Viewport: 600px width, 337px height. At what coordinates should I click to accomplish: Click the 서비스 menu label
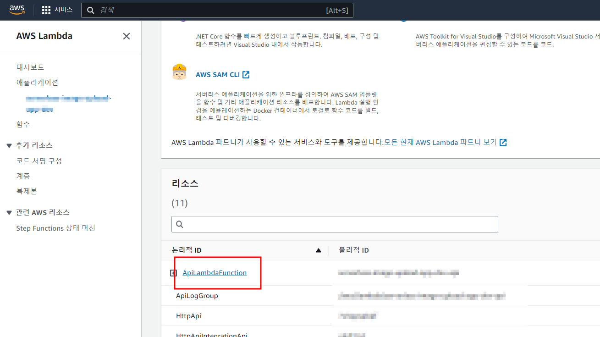pyautogui.click(x=63, y=10)
